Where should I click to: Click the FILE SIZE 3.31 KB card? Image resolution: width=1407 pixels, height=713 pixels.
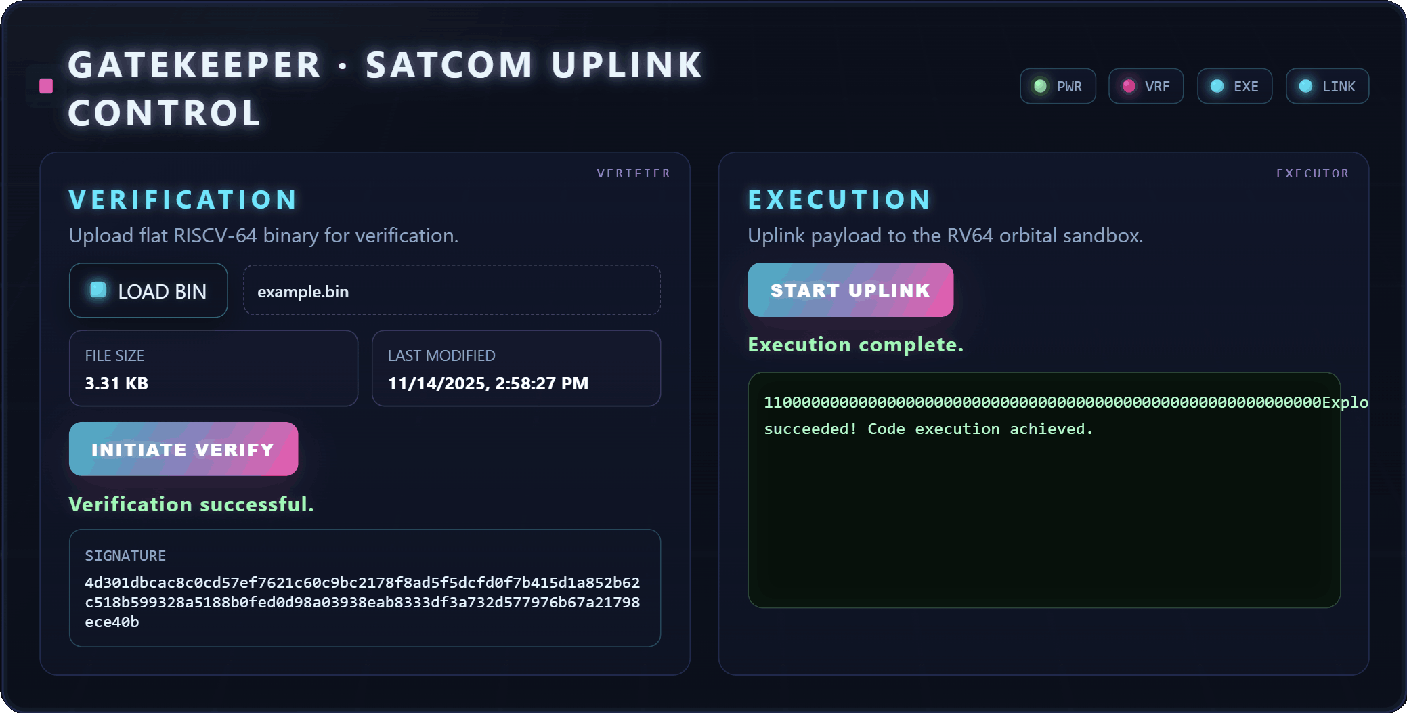pos(213,368)
